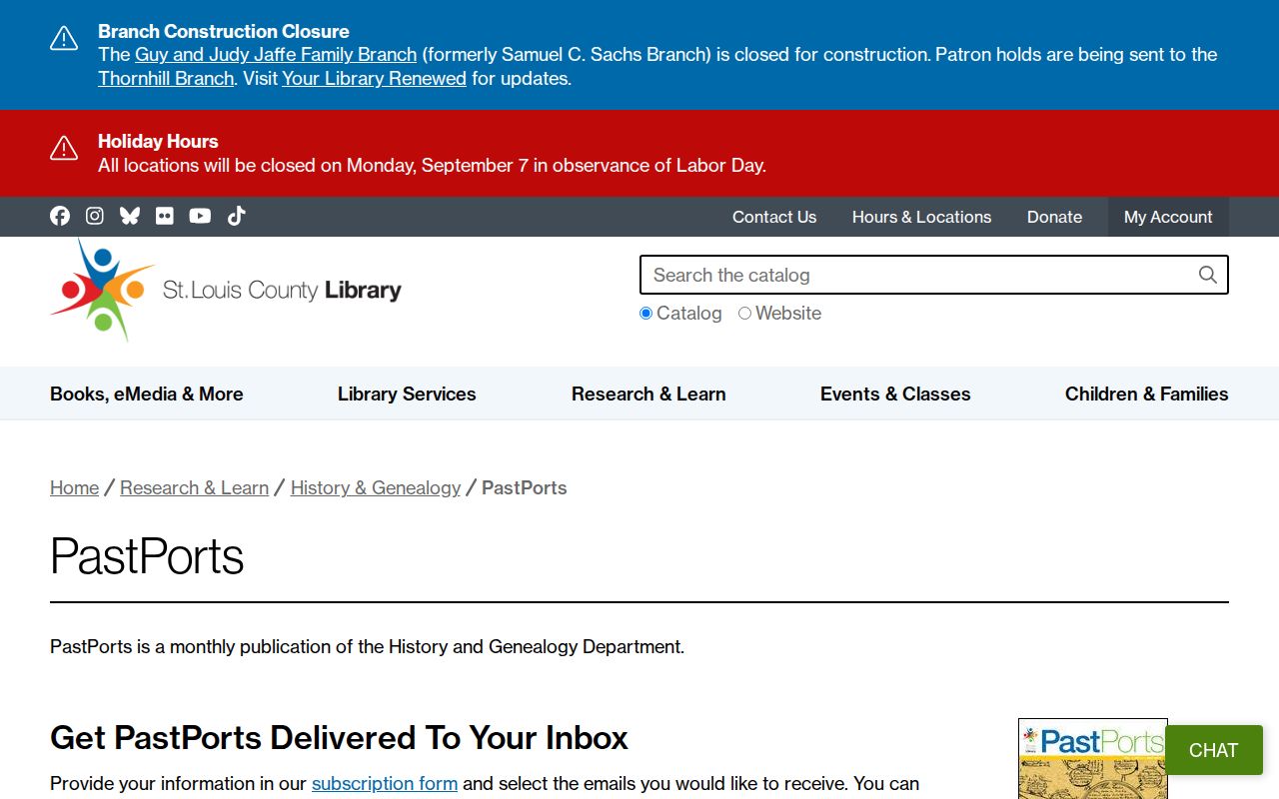
Task: Open the library's Instagram icon
Action: tap(95, 216)
